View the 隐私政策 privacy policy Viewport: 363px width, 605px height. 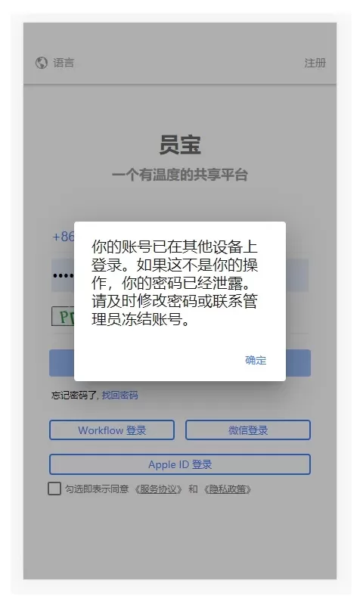point(228,489)
